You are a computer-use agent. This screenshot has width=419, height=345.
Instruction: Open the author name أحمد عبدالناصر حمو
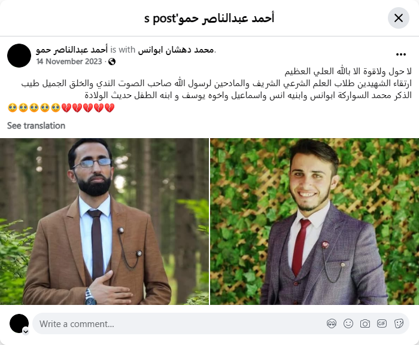72,50
